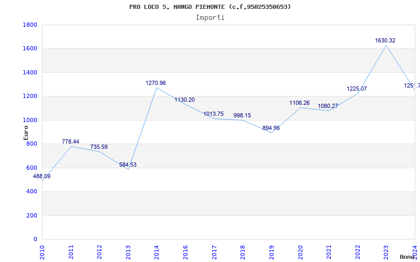420x262 pixels.
Task: Select the 1270.96 data label
Action: pos(155,83)
